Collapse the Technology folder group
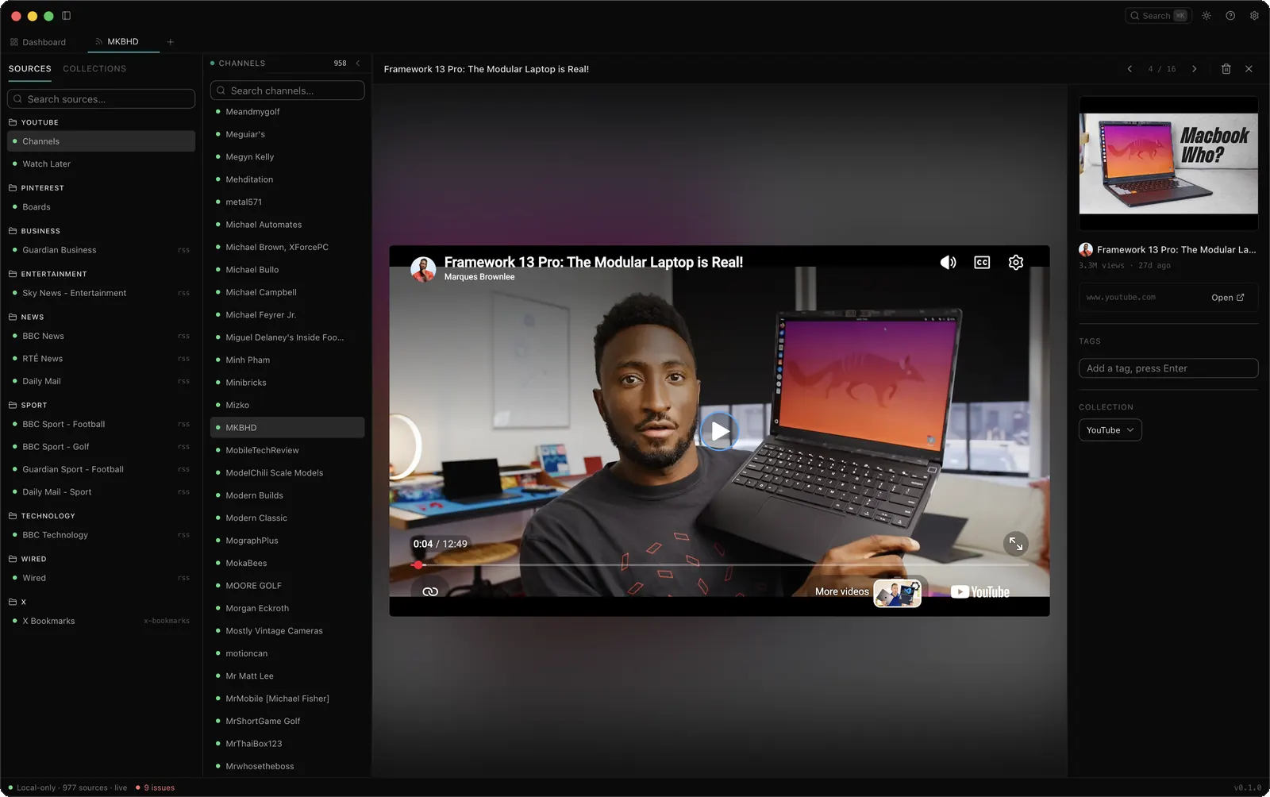The image size is (1270, 797). click(x=41, y=516)
